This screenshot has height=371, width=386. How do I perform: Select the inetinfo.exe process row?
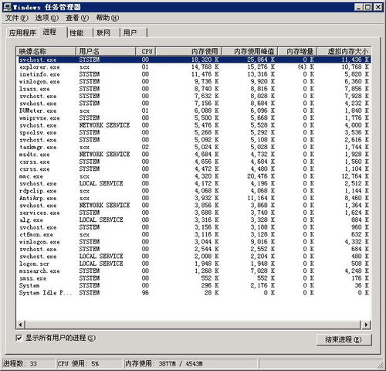tap(194, 74)
